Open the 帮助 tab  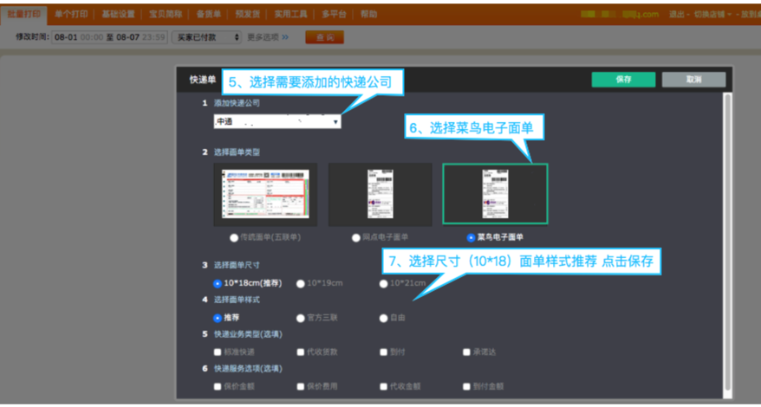[x=368, y=14]
